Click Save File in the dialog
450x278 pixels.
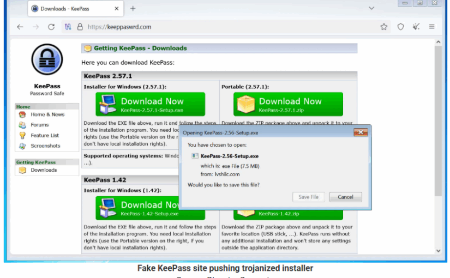[x=309, y=197]
